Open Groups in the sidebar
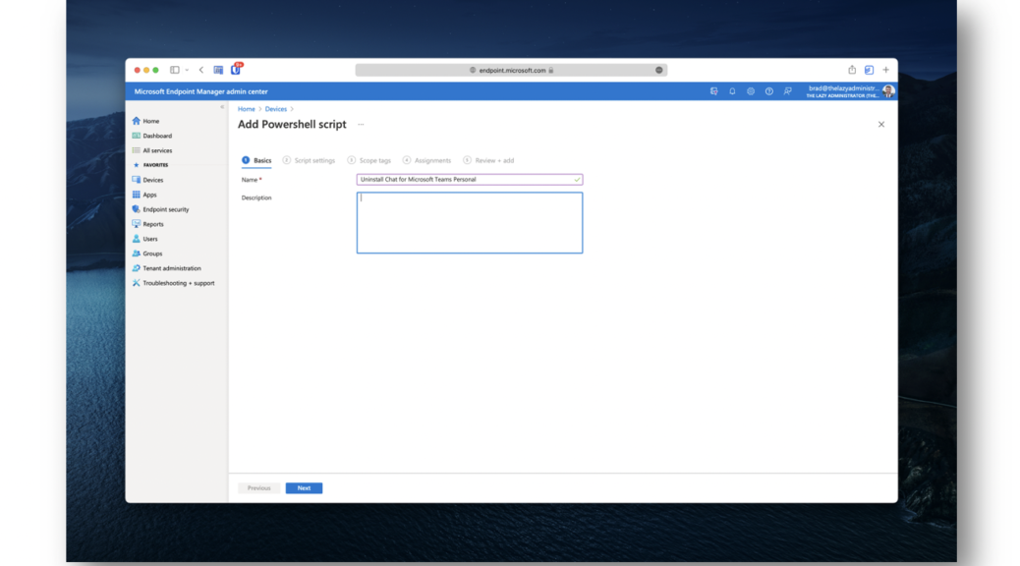1020x566 pixels. 147,254
